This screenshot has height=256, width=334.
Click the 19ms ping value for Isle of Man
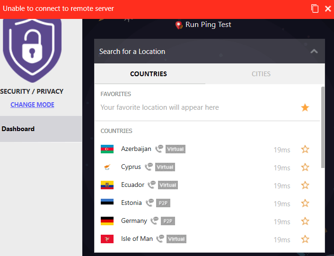tap(282, 239)
